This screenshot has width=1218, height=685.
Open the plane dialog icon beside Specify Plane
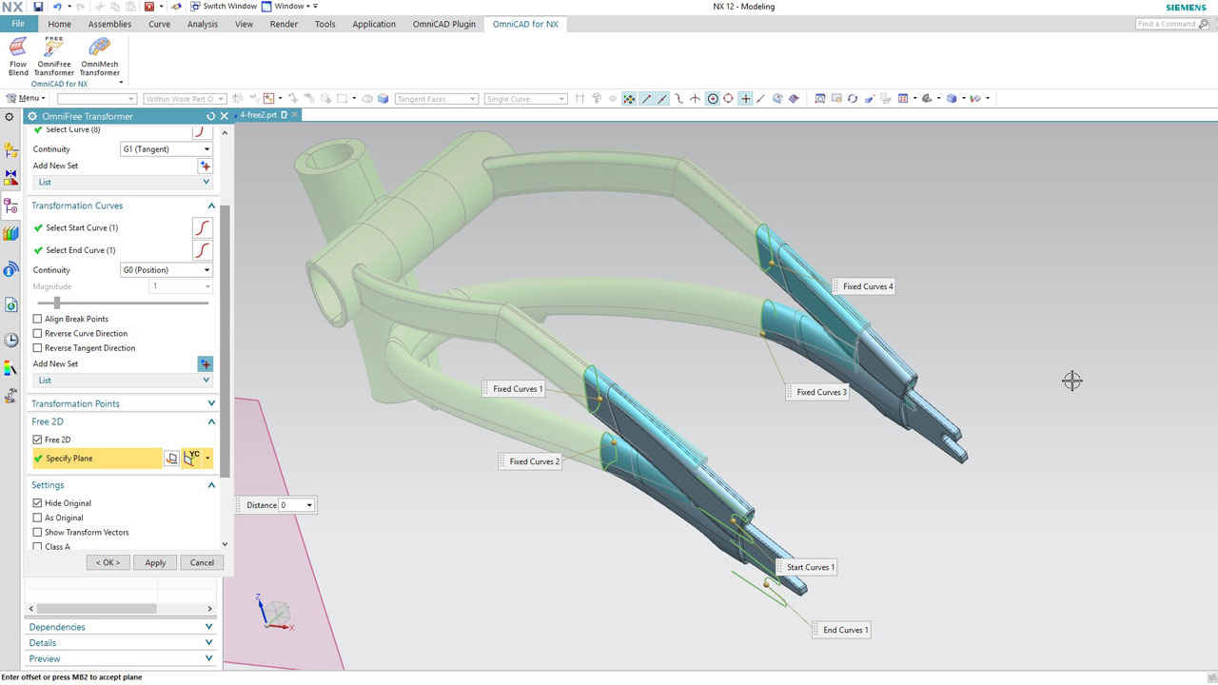(x=171, y=459)
